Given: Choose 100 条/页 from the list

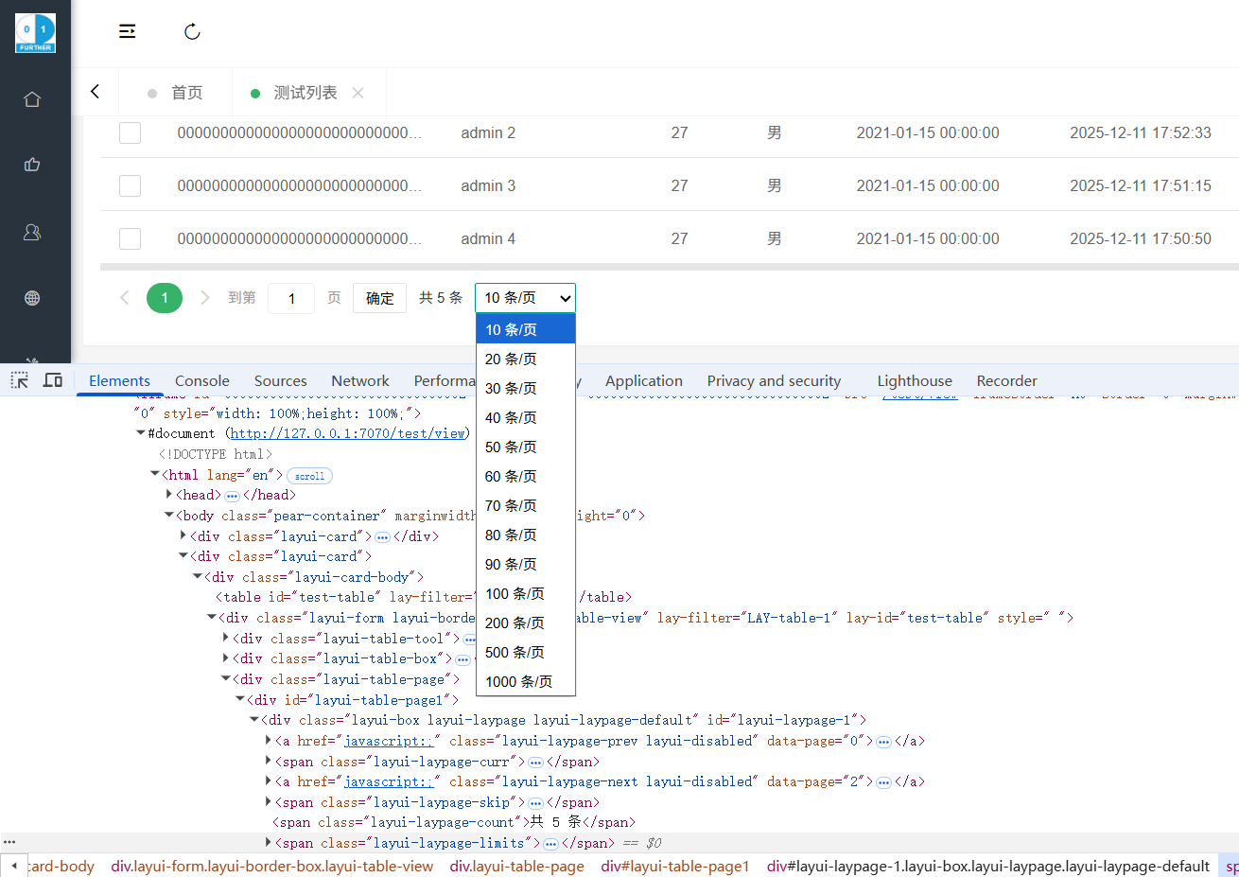Looking at the screenshot, I should pos(525,593).
